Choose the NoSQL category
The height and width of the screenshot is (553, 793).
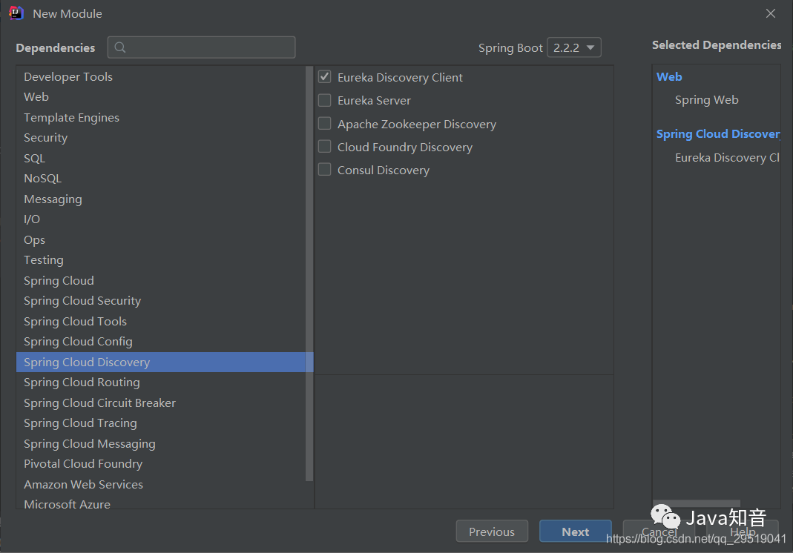[42, 179]
